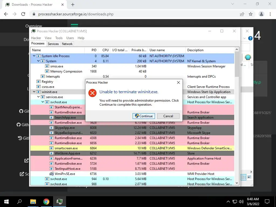This screenshot has height=207, width=276.
Task: Sort by I/O total column header
Action: click(x=120, y=50)
